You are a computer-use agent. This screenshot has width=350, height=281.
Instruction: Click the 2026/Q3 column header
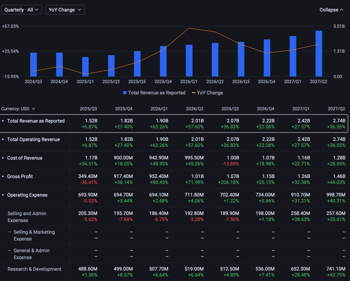tap(230, 109)
